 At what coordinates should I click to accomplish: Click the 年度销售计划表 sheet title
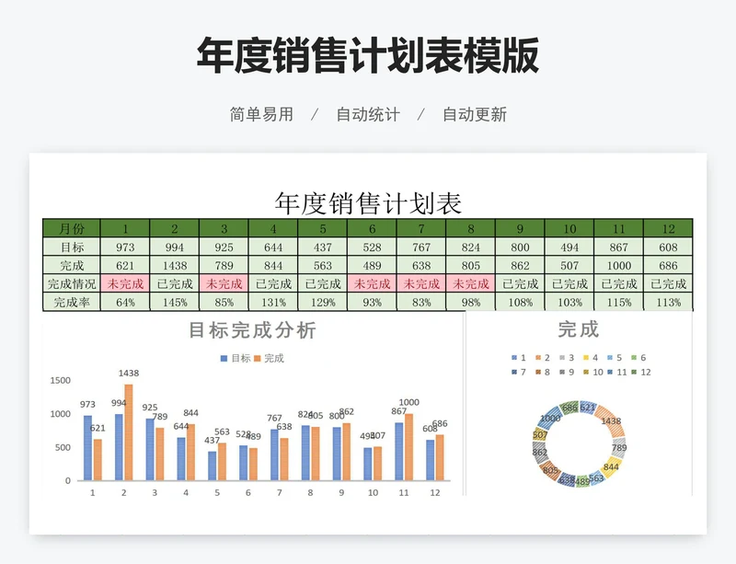click(x=369, y=202)
